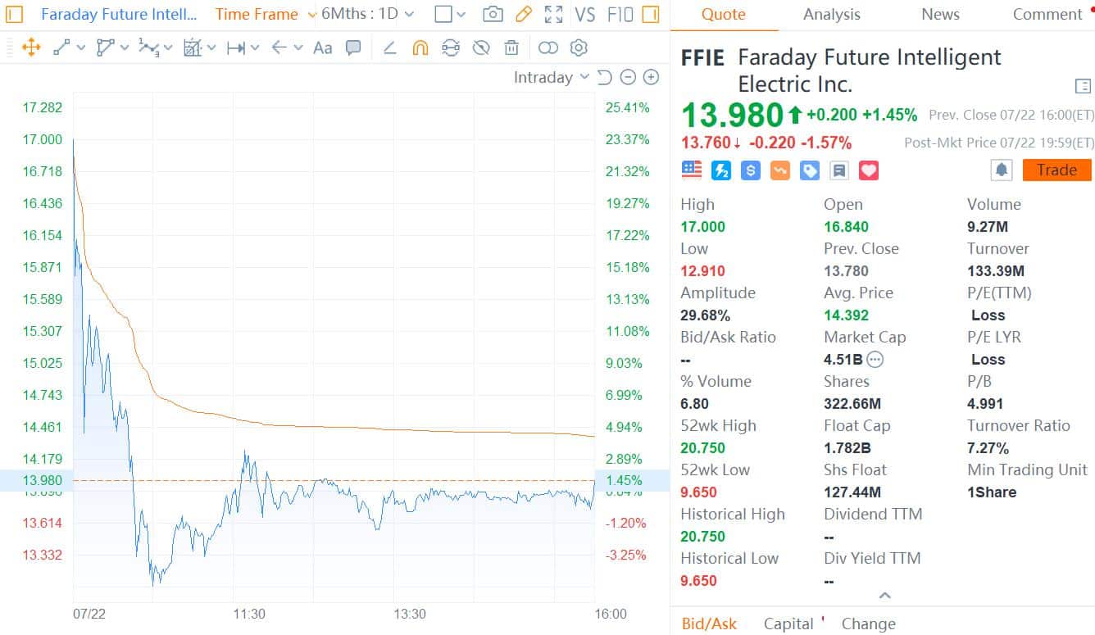Zoom in the chart with plus button
Screen dimensions: 1095x635
651,77
